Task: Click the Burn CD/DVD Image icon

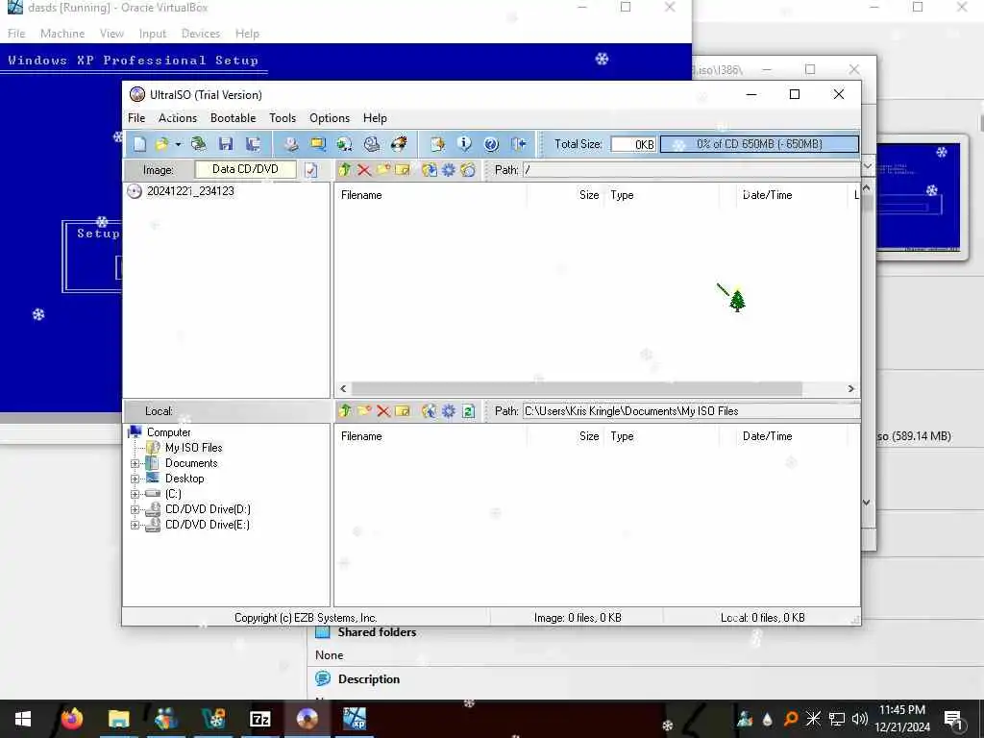Action: (x=399, y=144)
